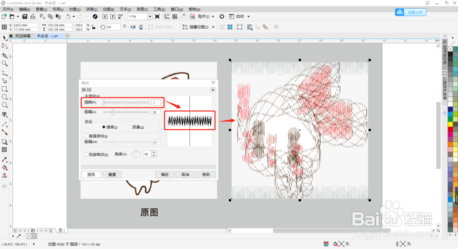The image size is (458, 249).
Task: Select the Polygon tool
Action: coord(5,105)
